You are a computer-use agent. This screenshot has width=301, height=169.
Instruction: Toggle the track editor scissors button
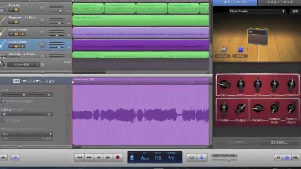click(15, 157)
